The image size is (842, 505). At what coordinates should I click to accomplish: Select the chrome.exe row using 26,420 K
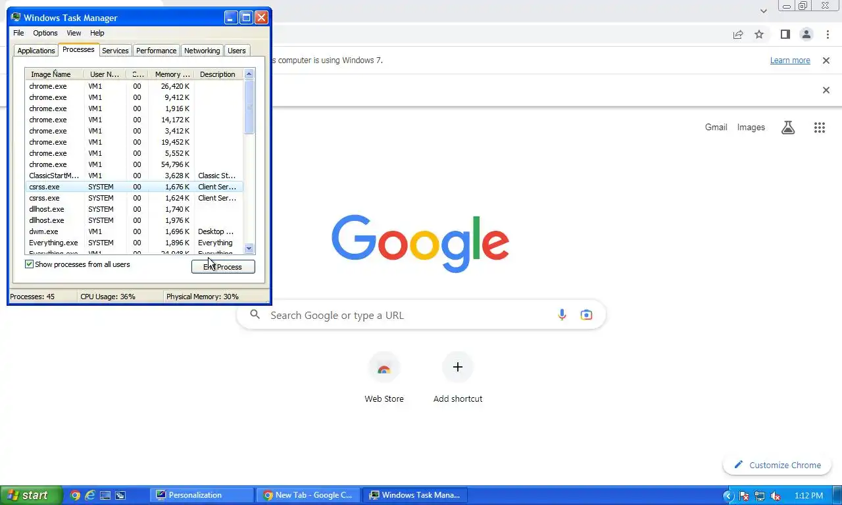[x=134, y=86]
